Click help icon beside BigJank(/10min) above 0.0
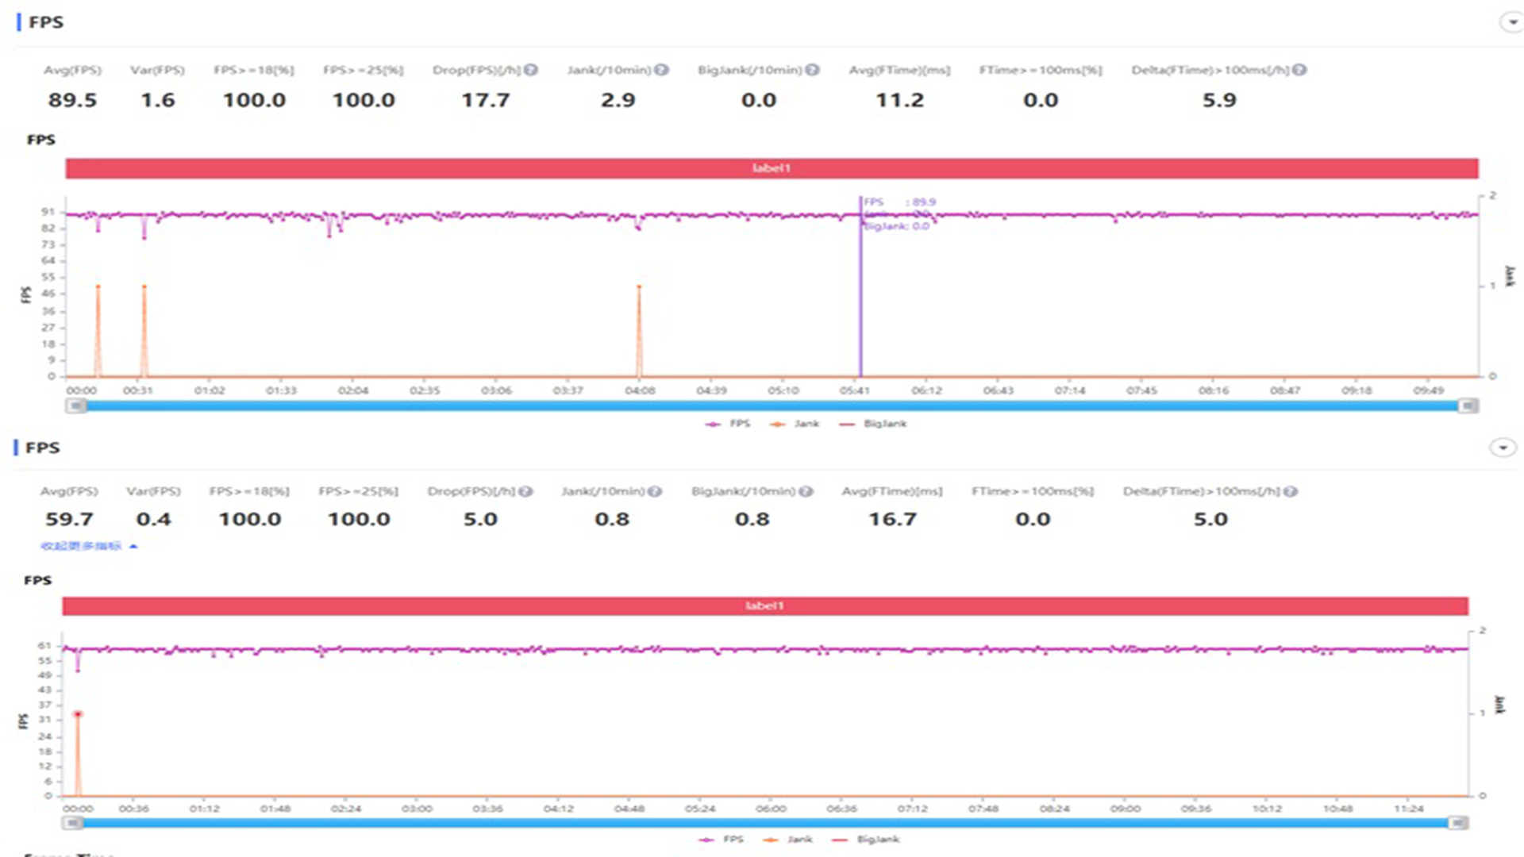 coord(812,70)
